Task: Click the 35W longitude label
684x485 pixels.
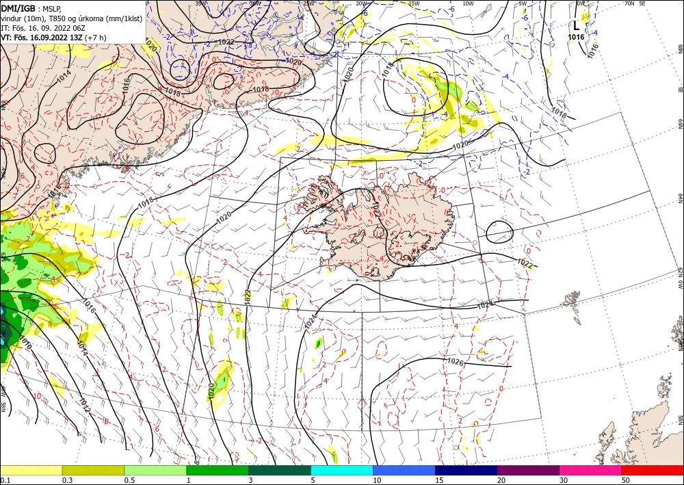Action: [x=200, y=3]
